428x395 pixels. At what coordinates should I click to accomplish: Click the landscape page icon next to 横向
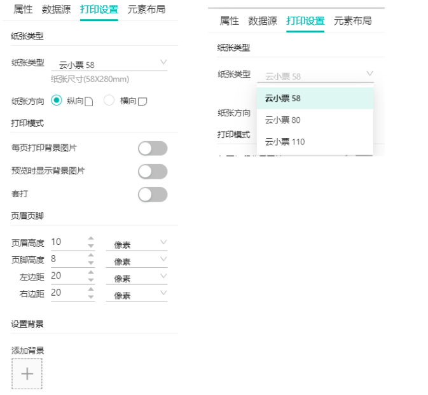[x=142, y=101]
